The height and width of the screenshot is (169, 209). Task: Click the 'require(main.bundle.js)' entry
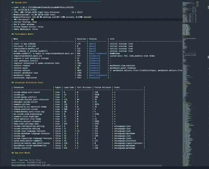click(26, 49)
